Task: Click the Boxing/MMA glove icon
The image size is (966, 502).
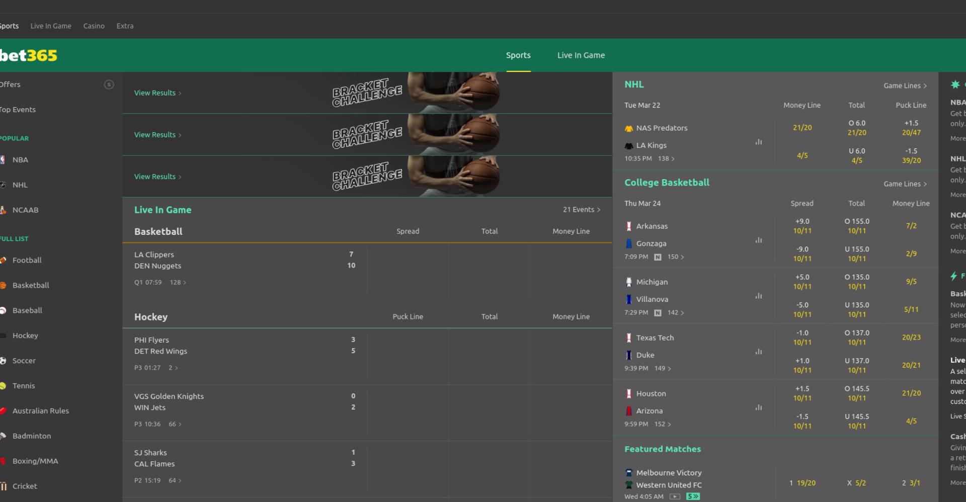Action: click(3, 461)
